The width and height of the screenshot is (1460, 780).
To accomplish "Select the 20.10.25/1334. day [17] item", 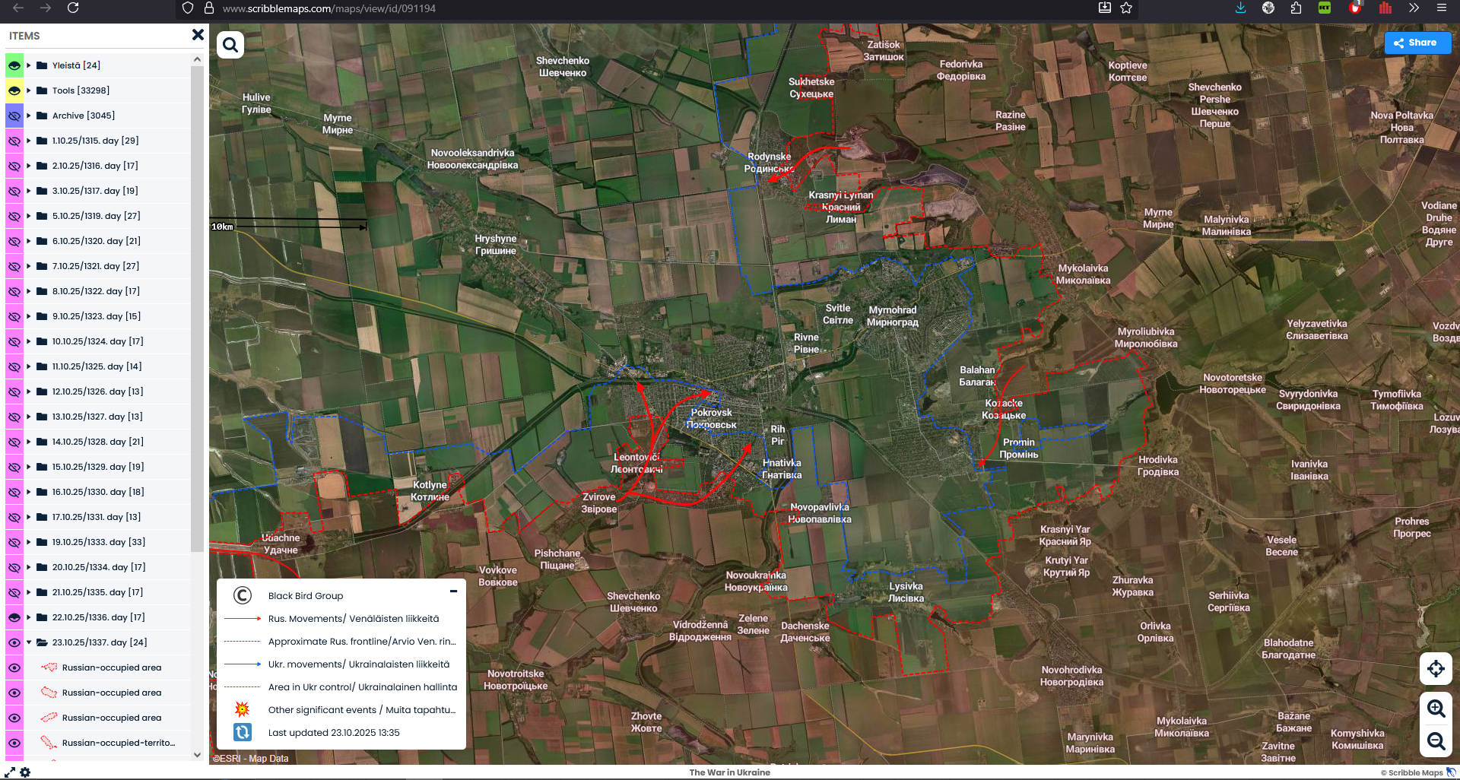I will point(99,567).
